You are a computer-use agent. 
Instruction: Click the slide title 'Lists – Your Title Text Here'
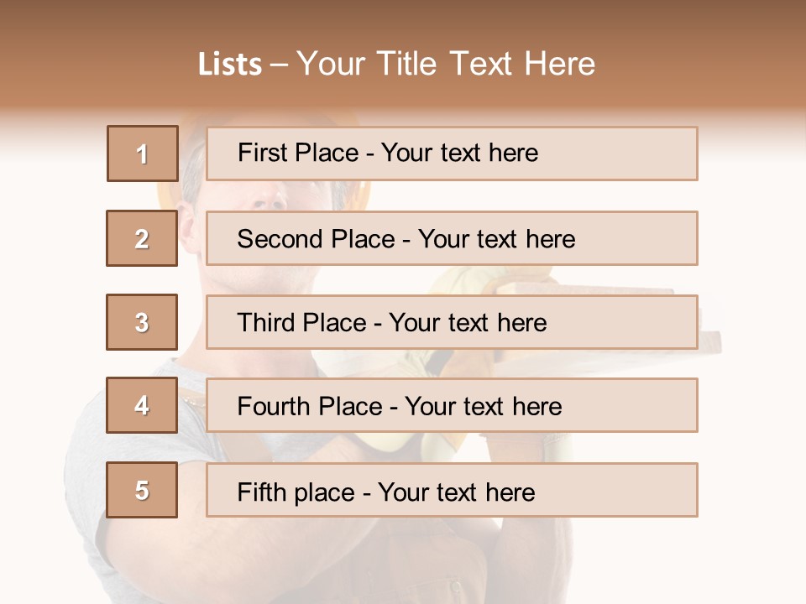pyautogui.click(x=396, y=64)
